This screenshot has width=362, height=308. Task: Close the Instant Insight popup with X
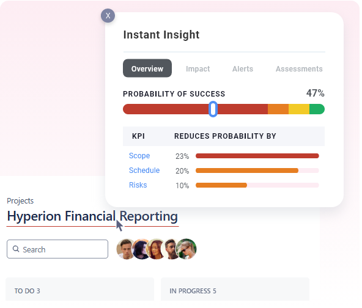(108, 16)
